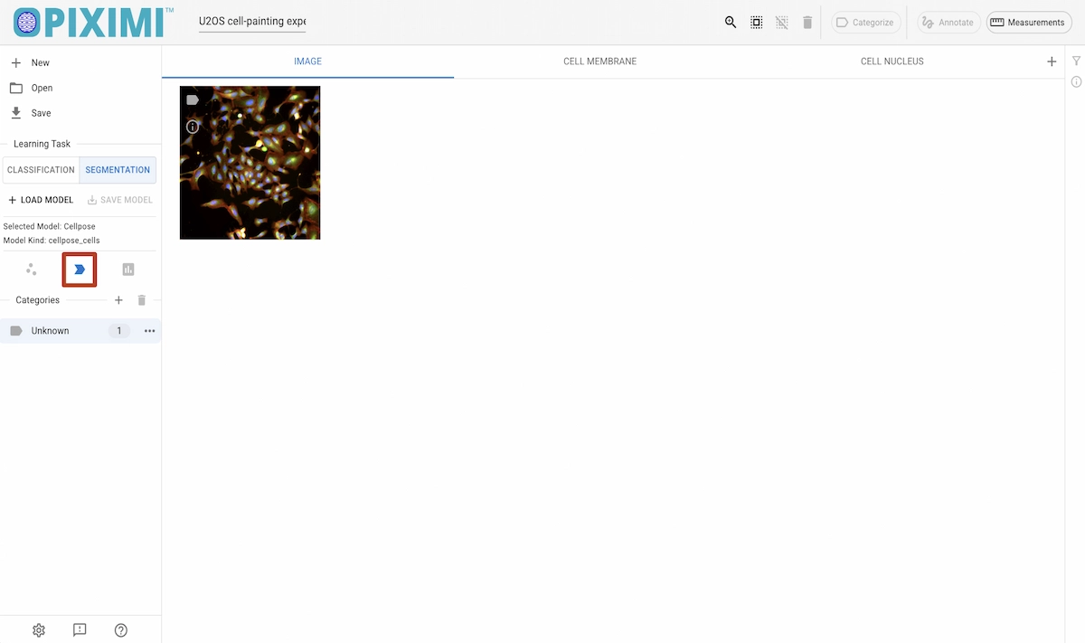Switch to the Cell Nucleus tab

pos(892,61)
